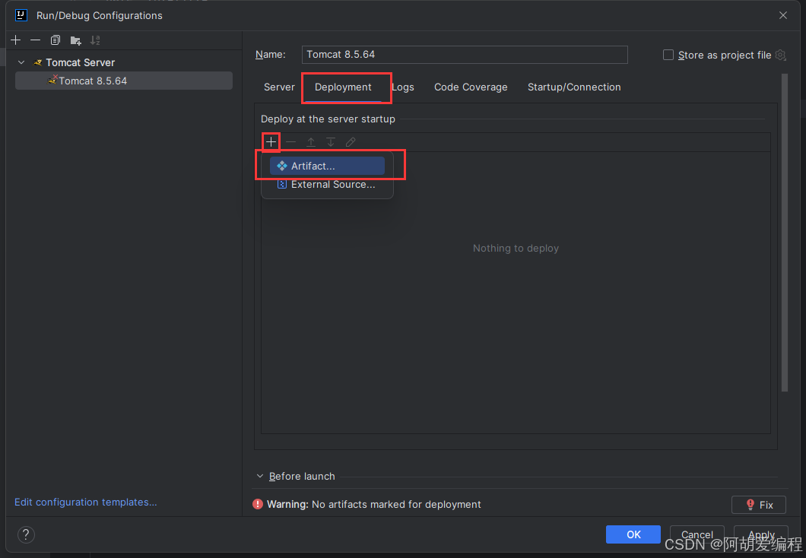806x558 pixels.
Task: Move deployment item up
Action: (x=311, y=142)
